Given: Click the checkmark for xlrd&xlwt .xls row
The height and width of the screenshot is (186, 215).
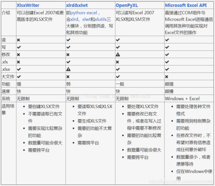Looking at the screenshot, I should click(x=68, y=62).
